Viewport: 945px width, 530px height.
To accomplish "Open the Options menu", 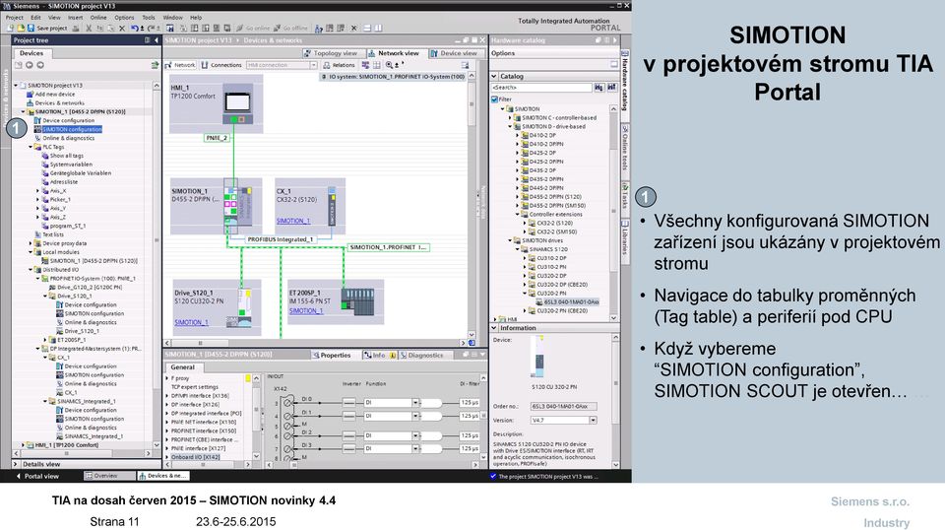I will pos(124,18).
